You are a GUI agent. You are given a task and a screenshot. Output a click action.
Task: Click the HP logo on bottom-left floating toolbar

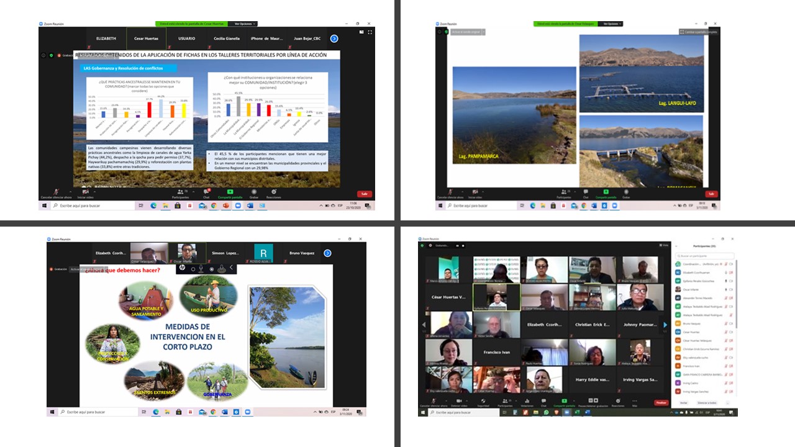(x=182, y=268)
